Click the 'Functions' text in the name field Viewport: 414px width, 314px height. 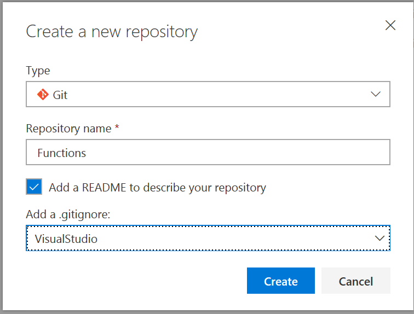[61, 153]
